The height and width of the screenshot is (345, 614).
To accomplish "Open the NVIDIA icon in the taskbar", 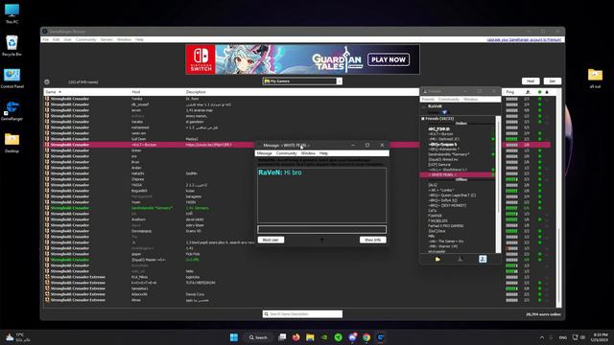I will click(x=324, y=337).
